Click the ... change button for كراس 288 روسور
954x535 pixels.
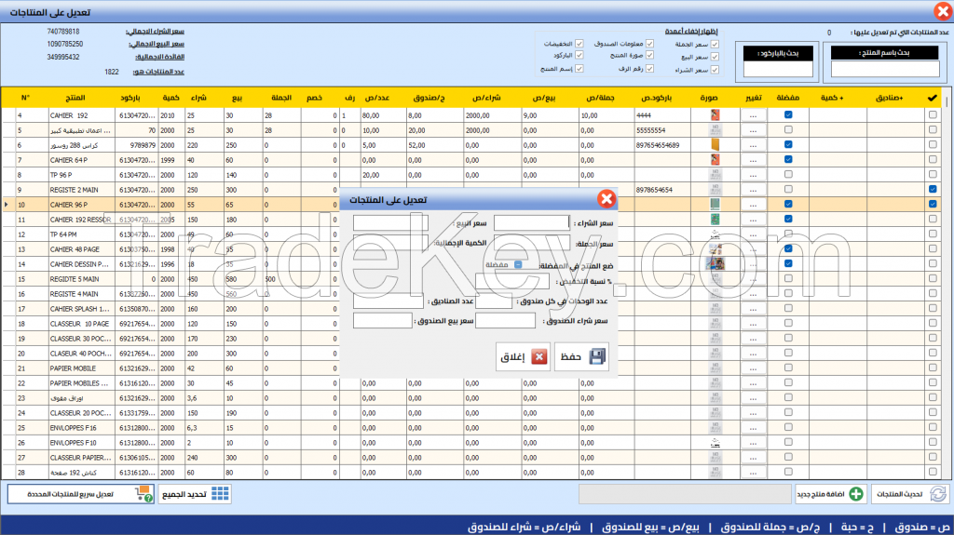(753, 145)
